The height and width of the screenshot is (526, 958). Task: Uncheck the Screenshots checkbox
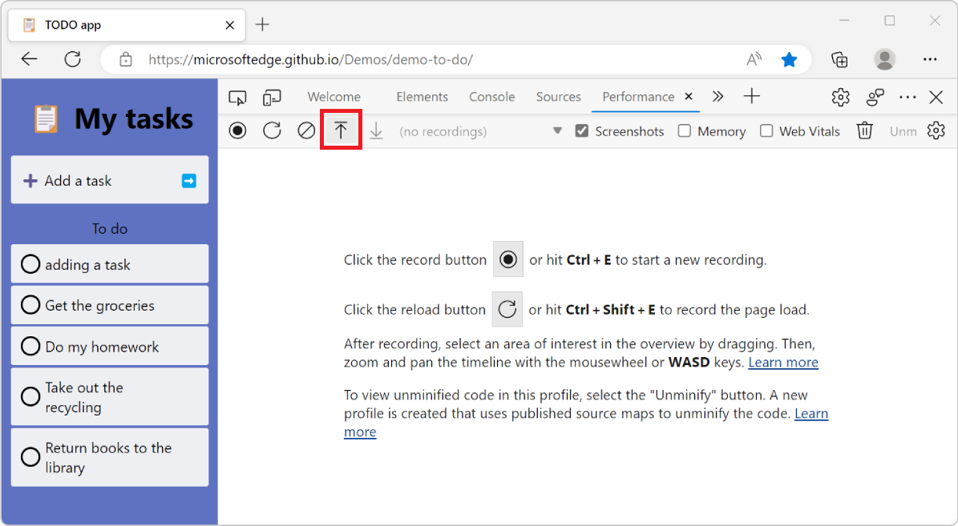tap(582, 130)
